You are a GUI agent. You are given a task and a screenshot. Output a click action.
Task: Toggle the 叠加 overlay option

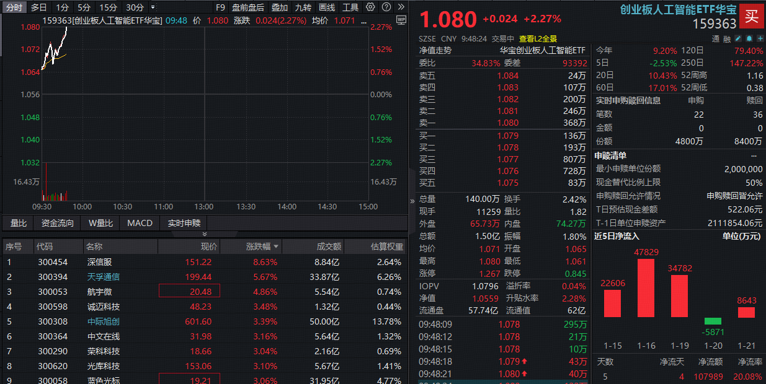pos(280,7)
